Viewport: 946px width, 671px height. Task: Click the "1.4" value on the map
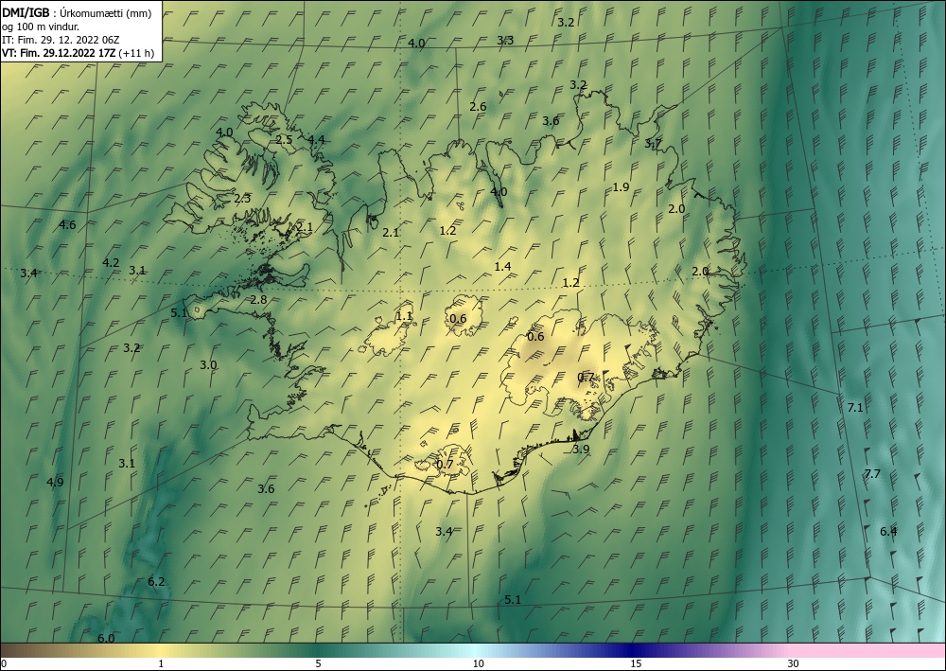tap(502, 267)
